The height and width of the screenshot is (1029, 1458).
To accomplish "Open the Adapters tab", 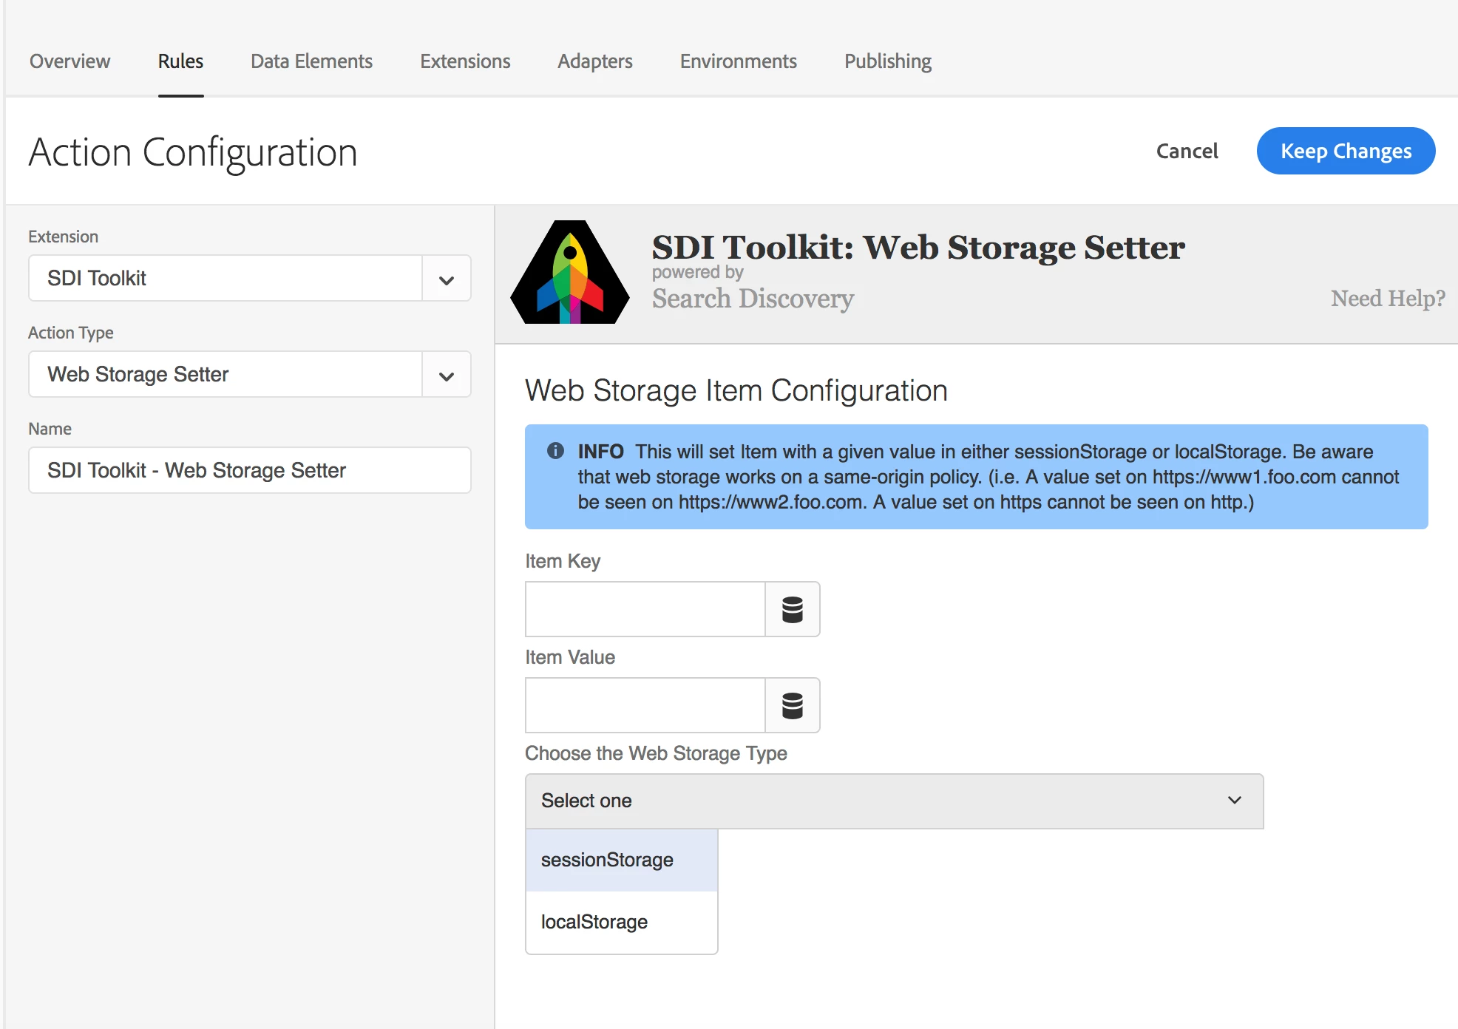I will 594,61.
